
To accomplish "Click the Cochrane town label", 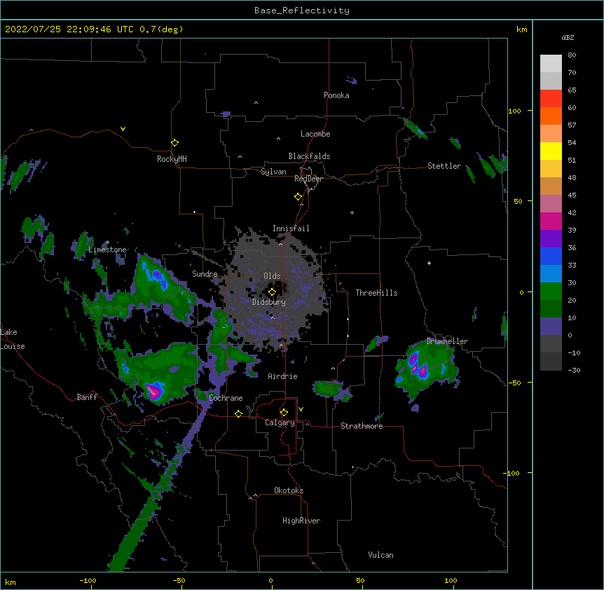I will click(x=226, y=398).
